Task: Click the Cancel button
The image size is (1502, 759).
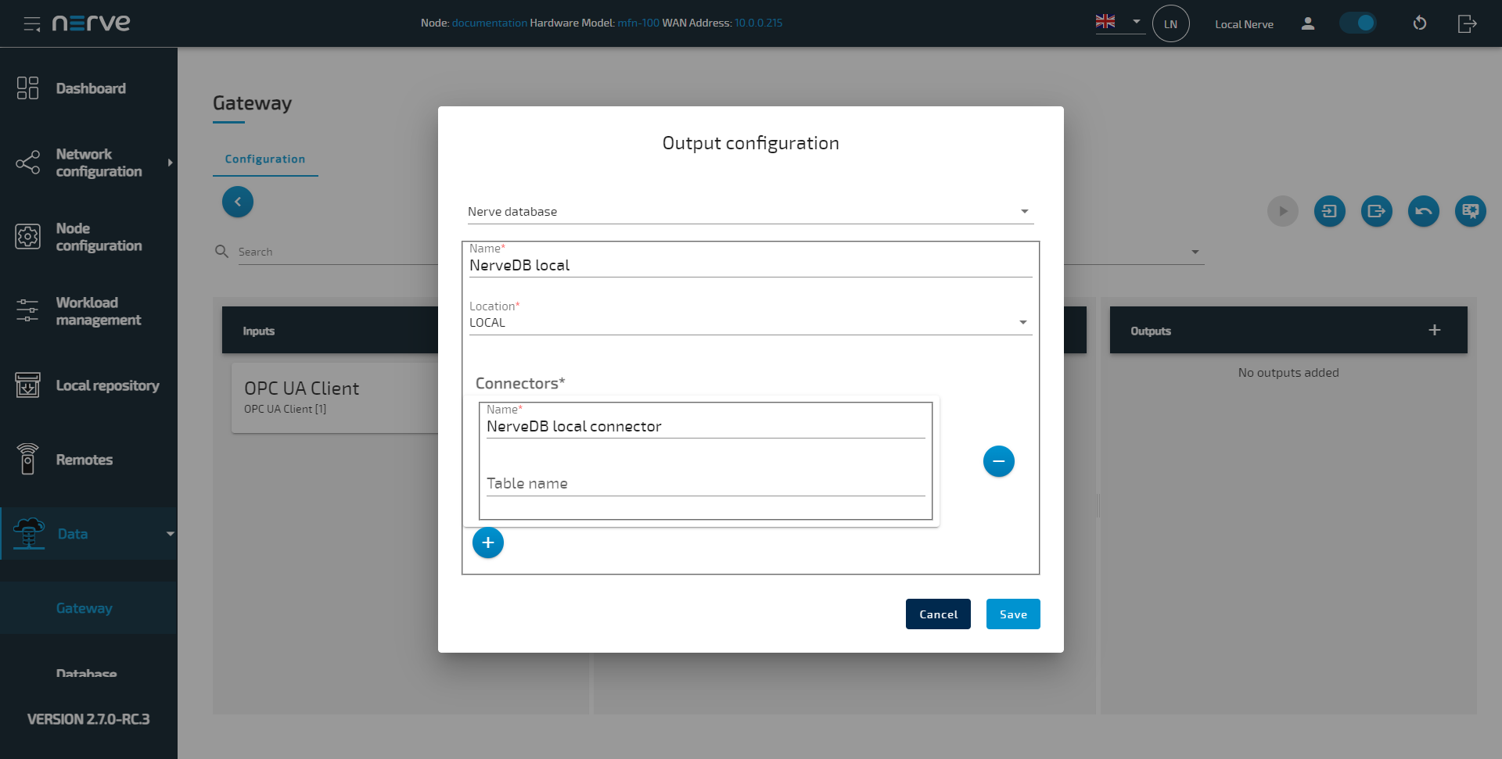Action: (x=938, y=614)
